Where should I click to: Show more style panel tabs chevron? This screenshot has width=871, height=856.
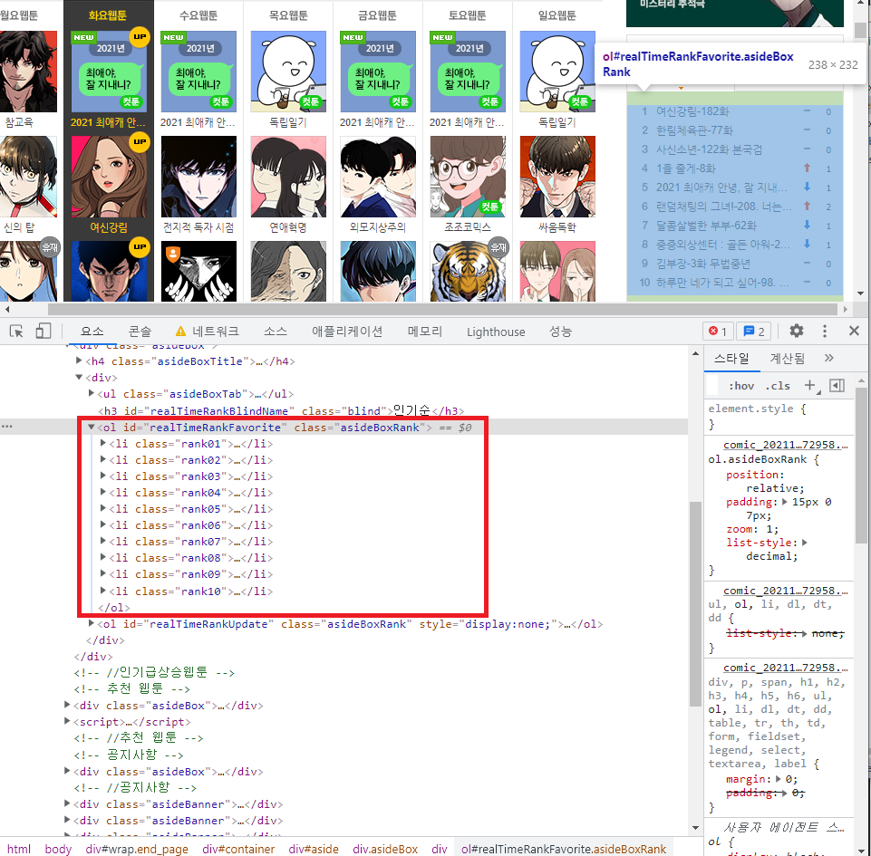828,358
